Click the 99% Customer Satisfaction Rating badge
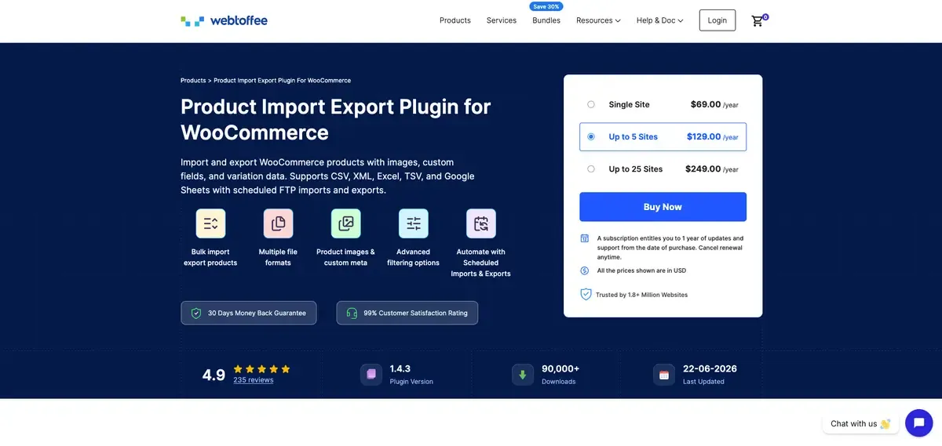The height and width of the screenshot is (446, 942). coord(407,313)
